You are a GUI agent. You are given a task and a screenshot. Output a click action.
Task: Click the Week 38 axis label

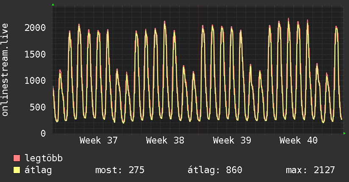[165, 141]
